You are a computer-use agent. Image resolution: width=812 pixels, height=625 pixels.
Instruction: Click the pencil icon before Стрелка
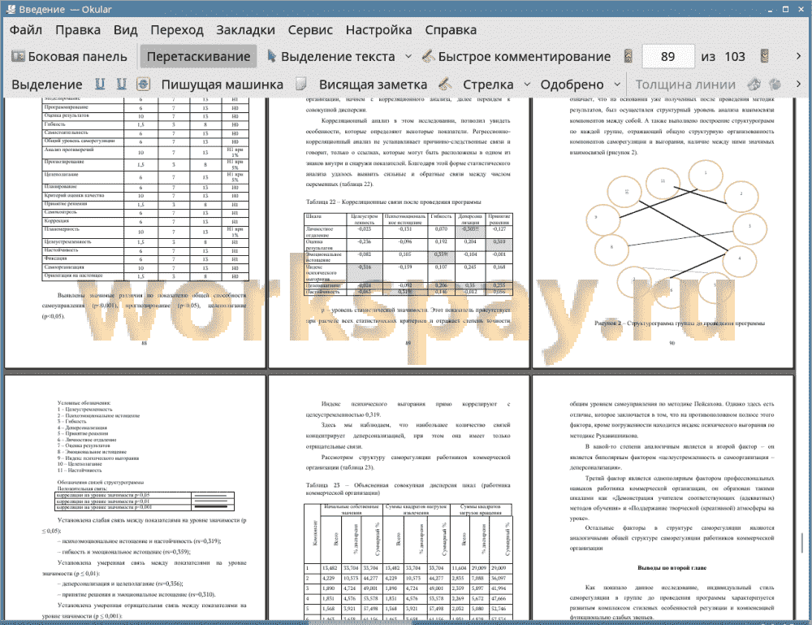pos(445,84)
